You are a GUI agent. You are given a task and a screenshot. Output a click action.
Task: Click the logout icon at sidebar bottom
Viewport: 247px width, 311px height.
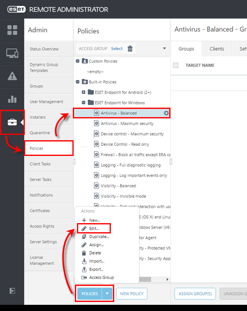pyautogui.click(x=12, y=291)
